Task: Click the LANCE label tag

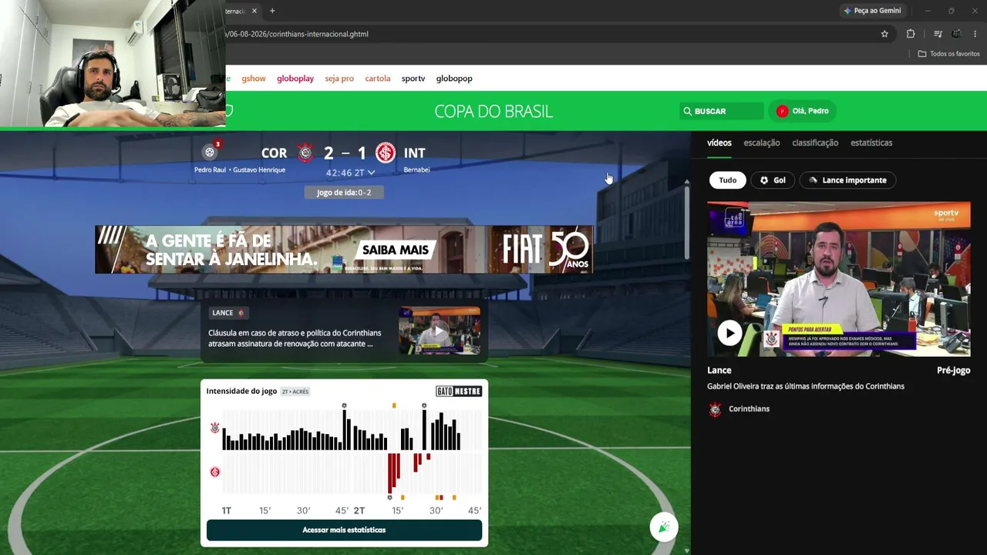Action: 227,313
